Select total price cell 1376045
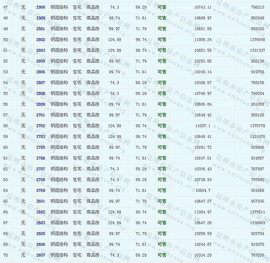This screenshot has height=263, width=270. coord(257,40)
